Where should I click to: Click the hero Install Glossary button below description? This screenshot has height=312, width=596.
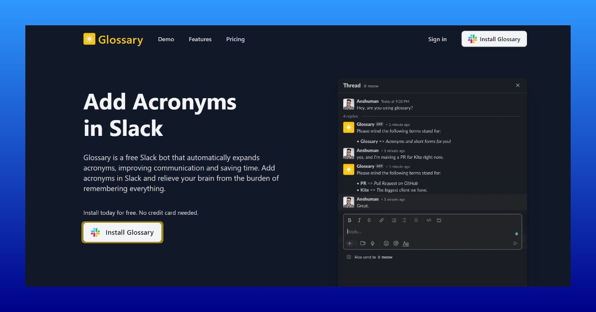pos(123,232)
